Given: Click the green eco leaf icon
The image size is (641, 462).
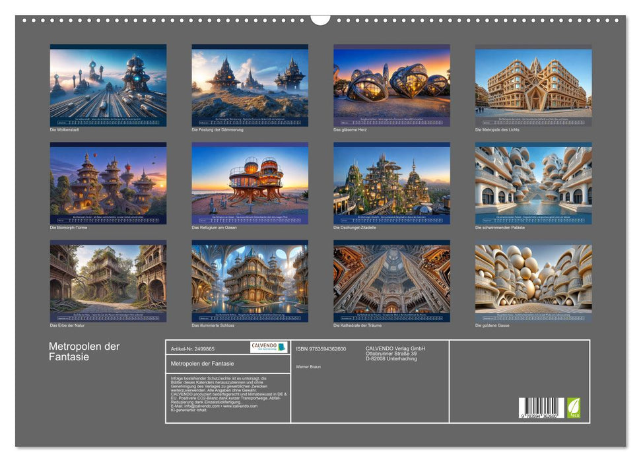Looking at the screenshot, I should point(573,408).
